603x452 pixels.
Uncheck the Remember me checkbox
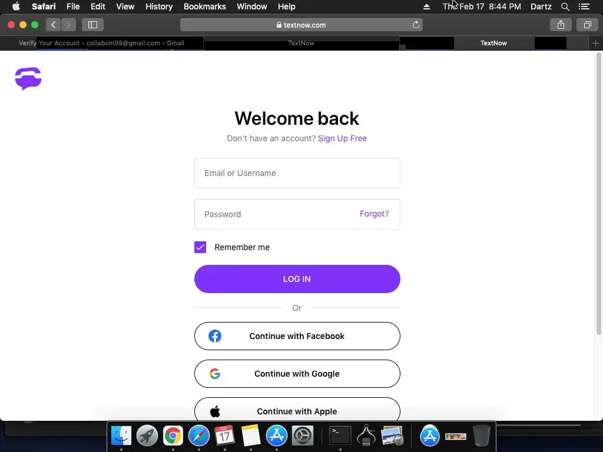click(x=200, y=247)
